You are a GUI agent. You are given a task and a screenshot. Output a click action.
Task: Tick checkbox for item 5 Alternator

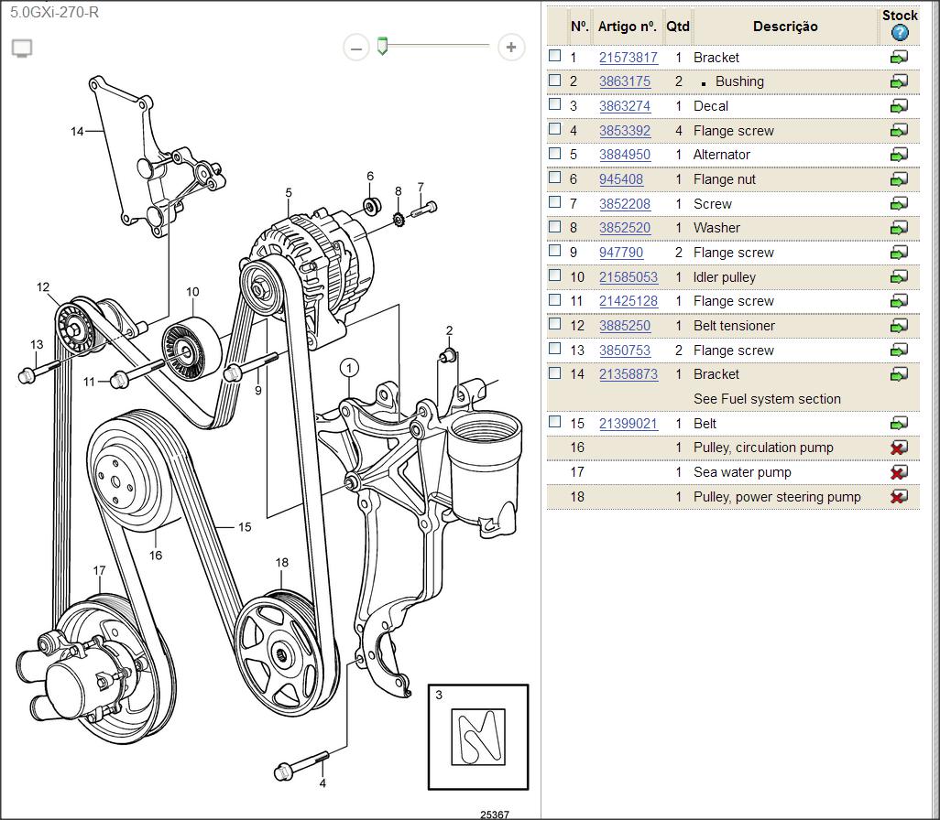point(555,153)
